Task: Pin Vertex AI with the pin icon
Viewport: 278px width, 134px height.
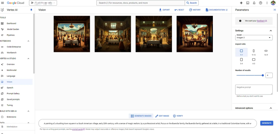Action: pos(31,10)
